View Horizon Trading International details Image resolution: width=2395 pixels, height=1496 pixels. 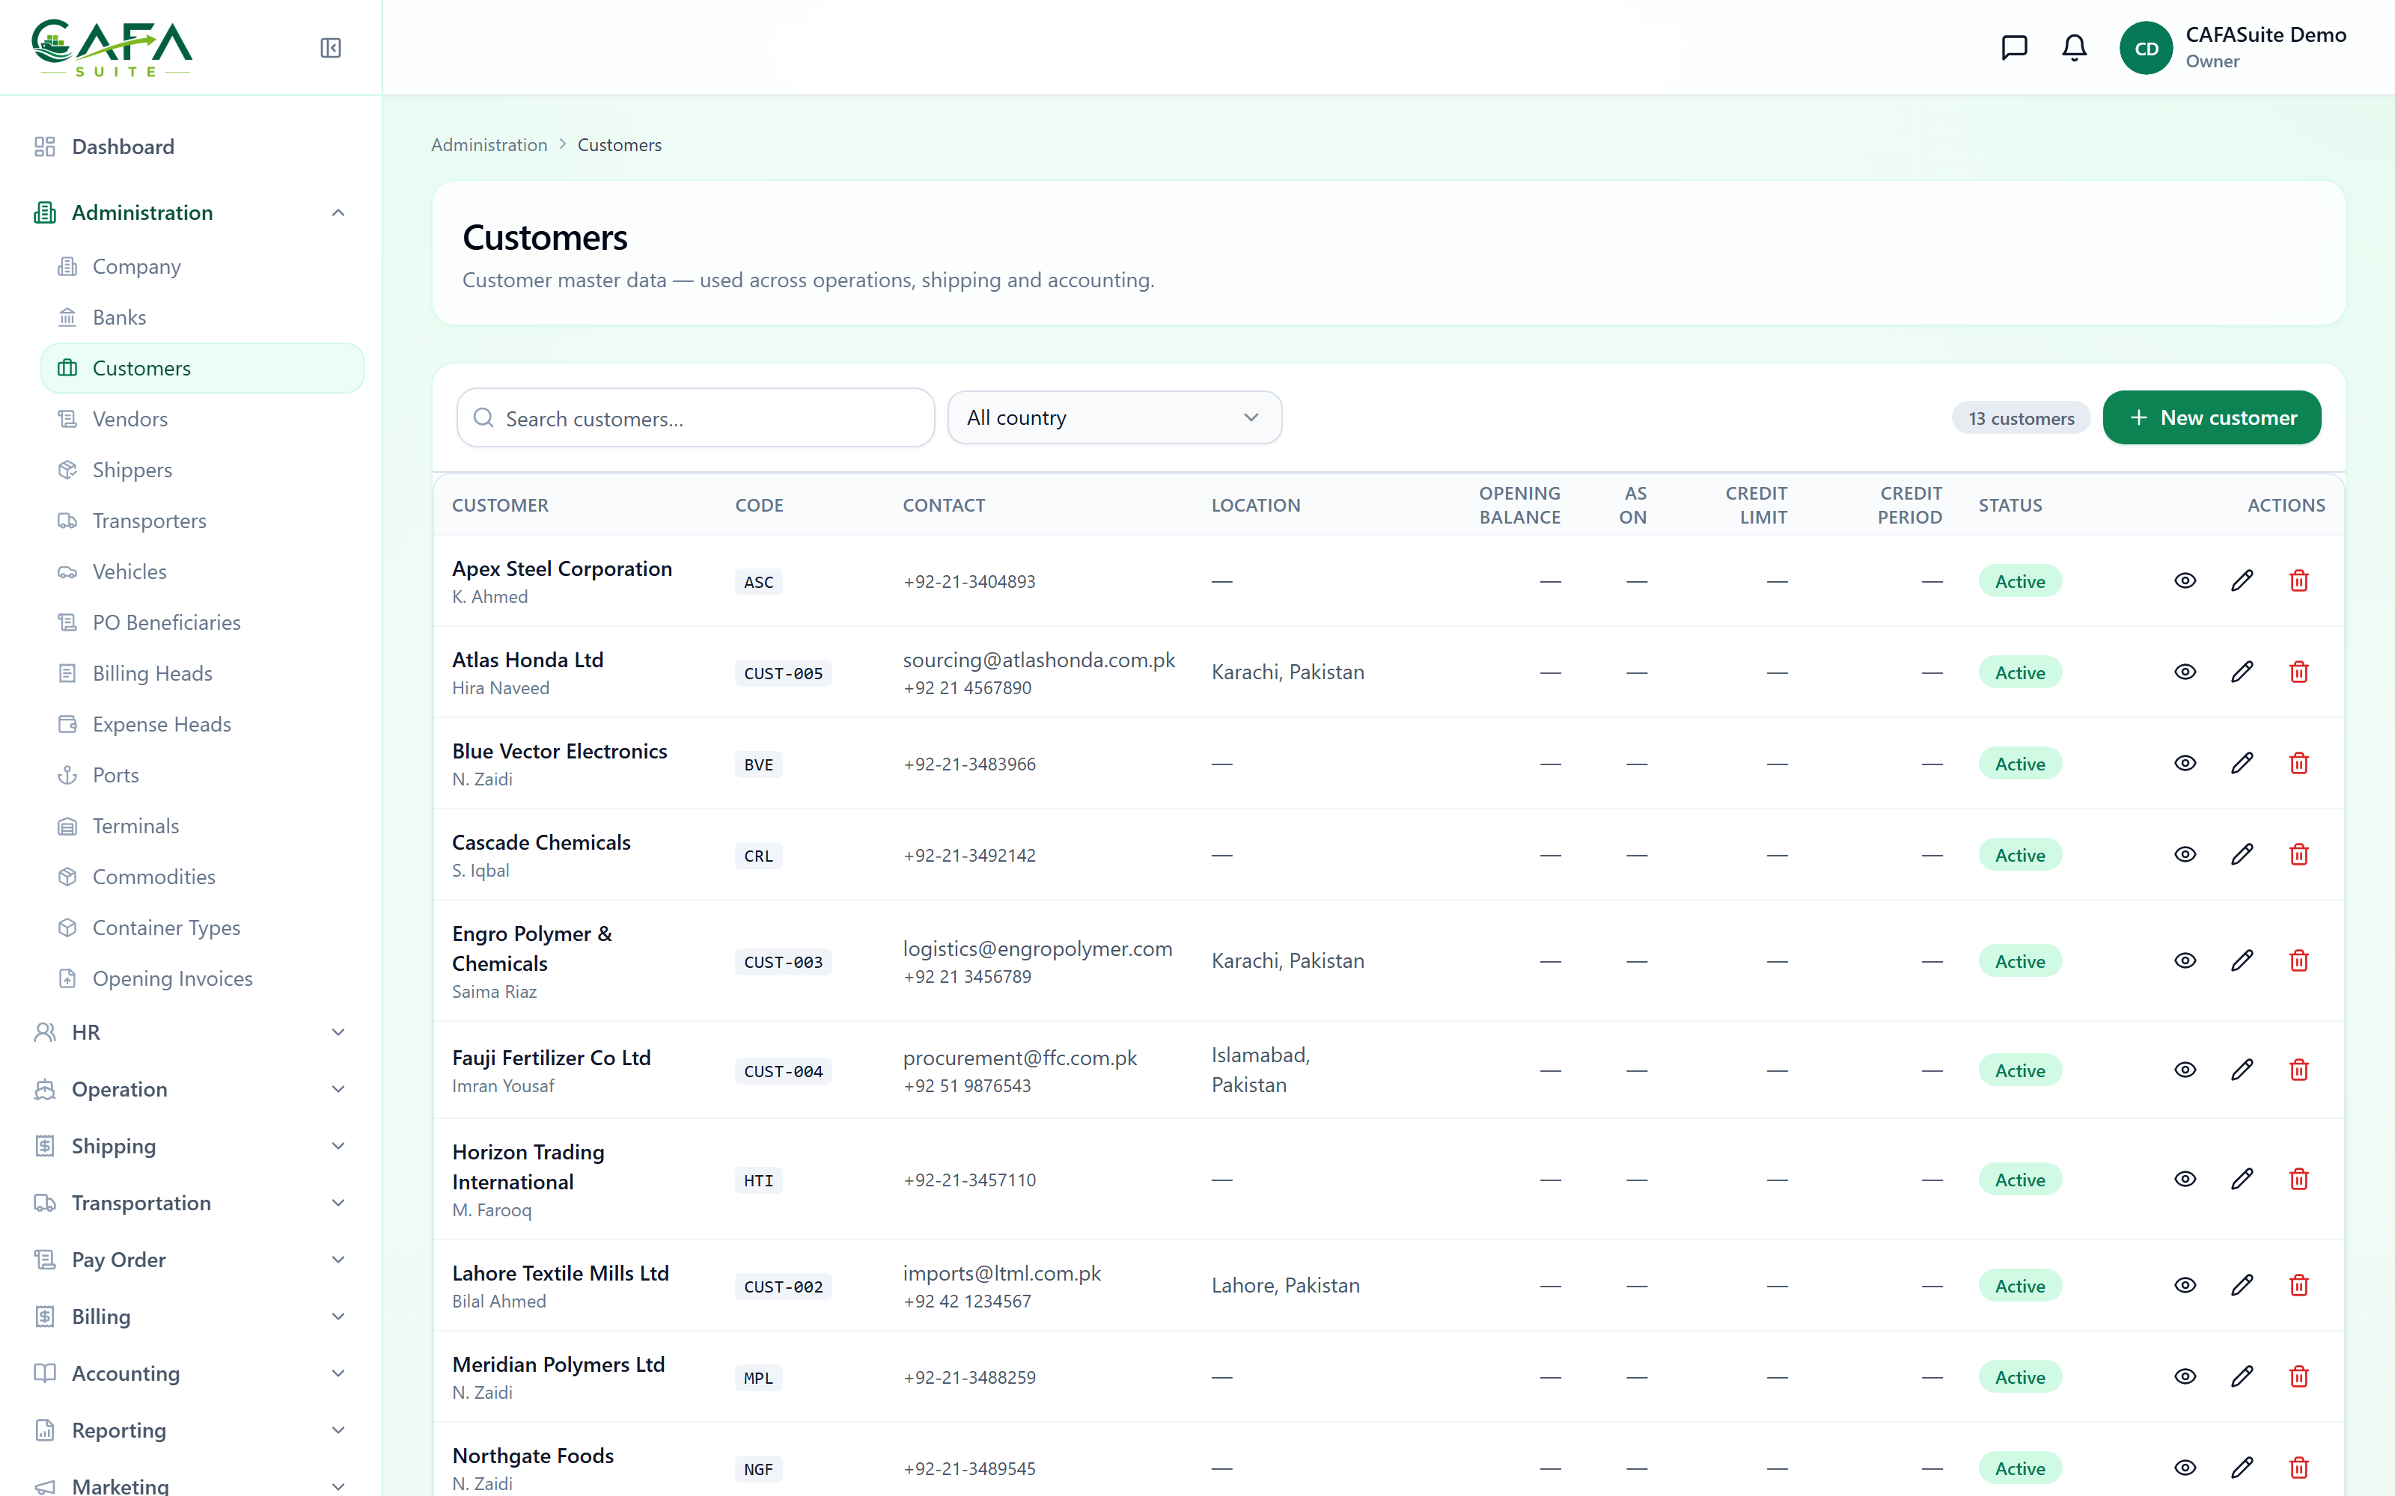click(x=2185, y=1178)
